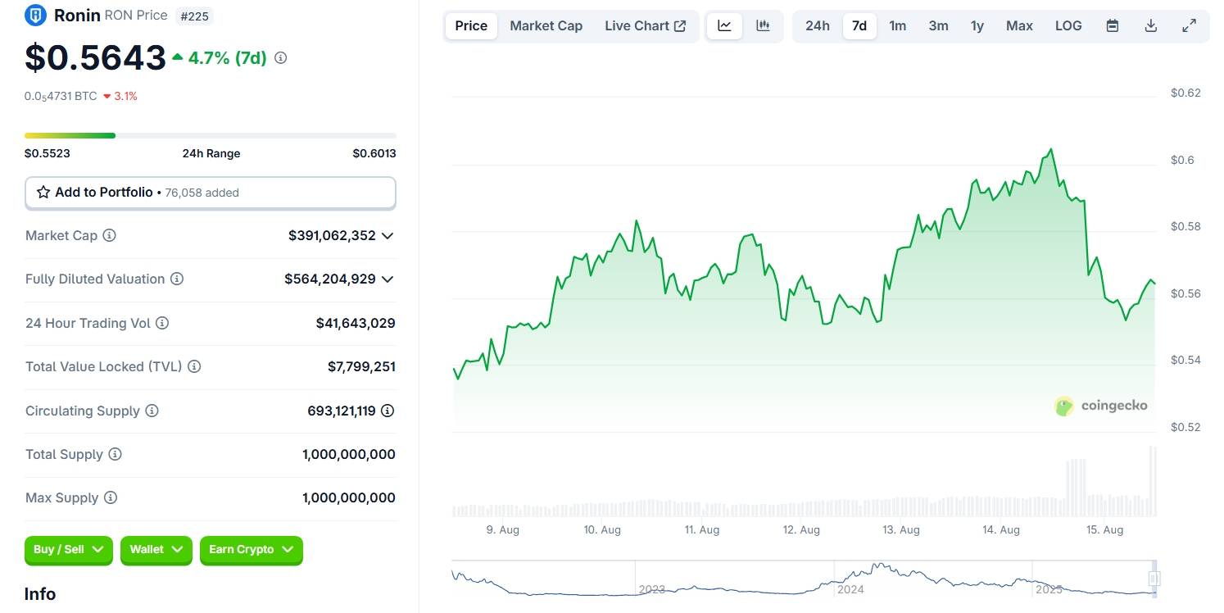Click the Total Value Locked info icon
1224x613 pixels.
pyautogui.click(x=194, y=366)
